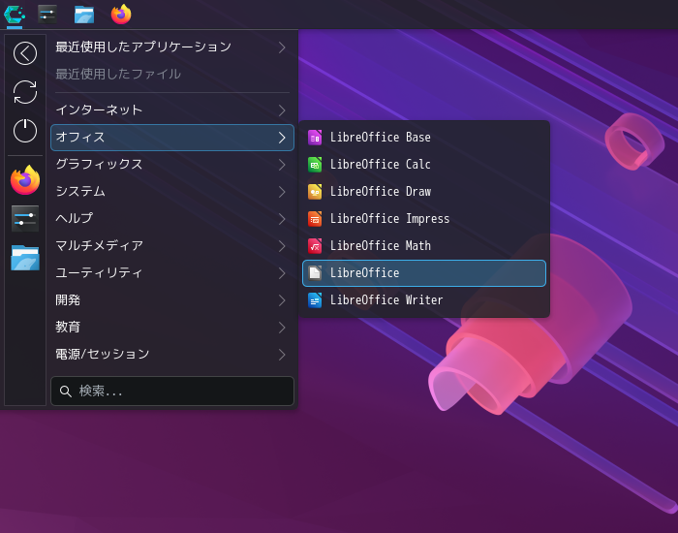
Task: Select the 電源/セッション category
Action: (x=172, y=355)
